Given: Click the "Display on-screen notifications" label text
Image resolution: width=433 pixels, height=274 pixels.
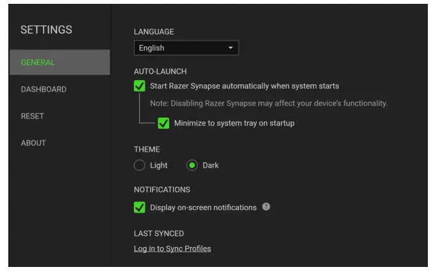Looking at the screenshot, I should pos(203,207).
